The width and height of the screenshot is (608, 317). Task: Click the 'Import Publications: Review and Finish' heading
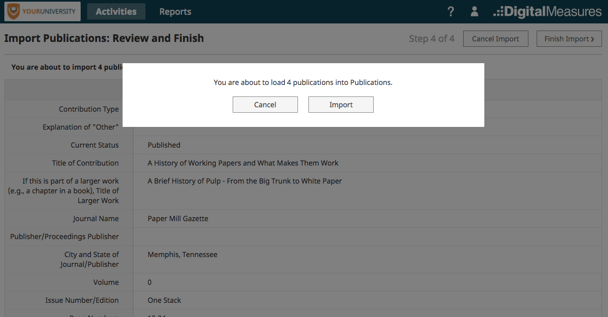click(104, 38)
